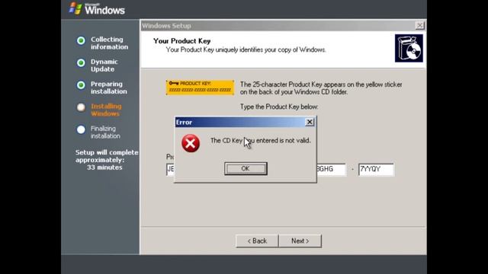488x274 pixels.
Task: Click the red error icon
Action: 191,143
